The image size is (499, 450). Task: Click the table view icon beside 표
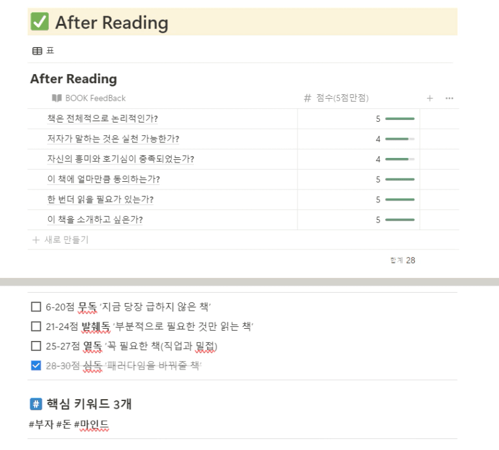tap(37, 51)
